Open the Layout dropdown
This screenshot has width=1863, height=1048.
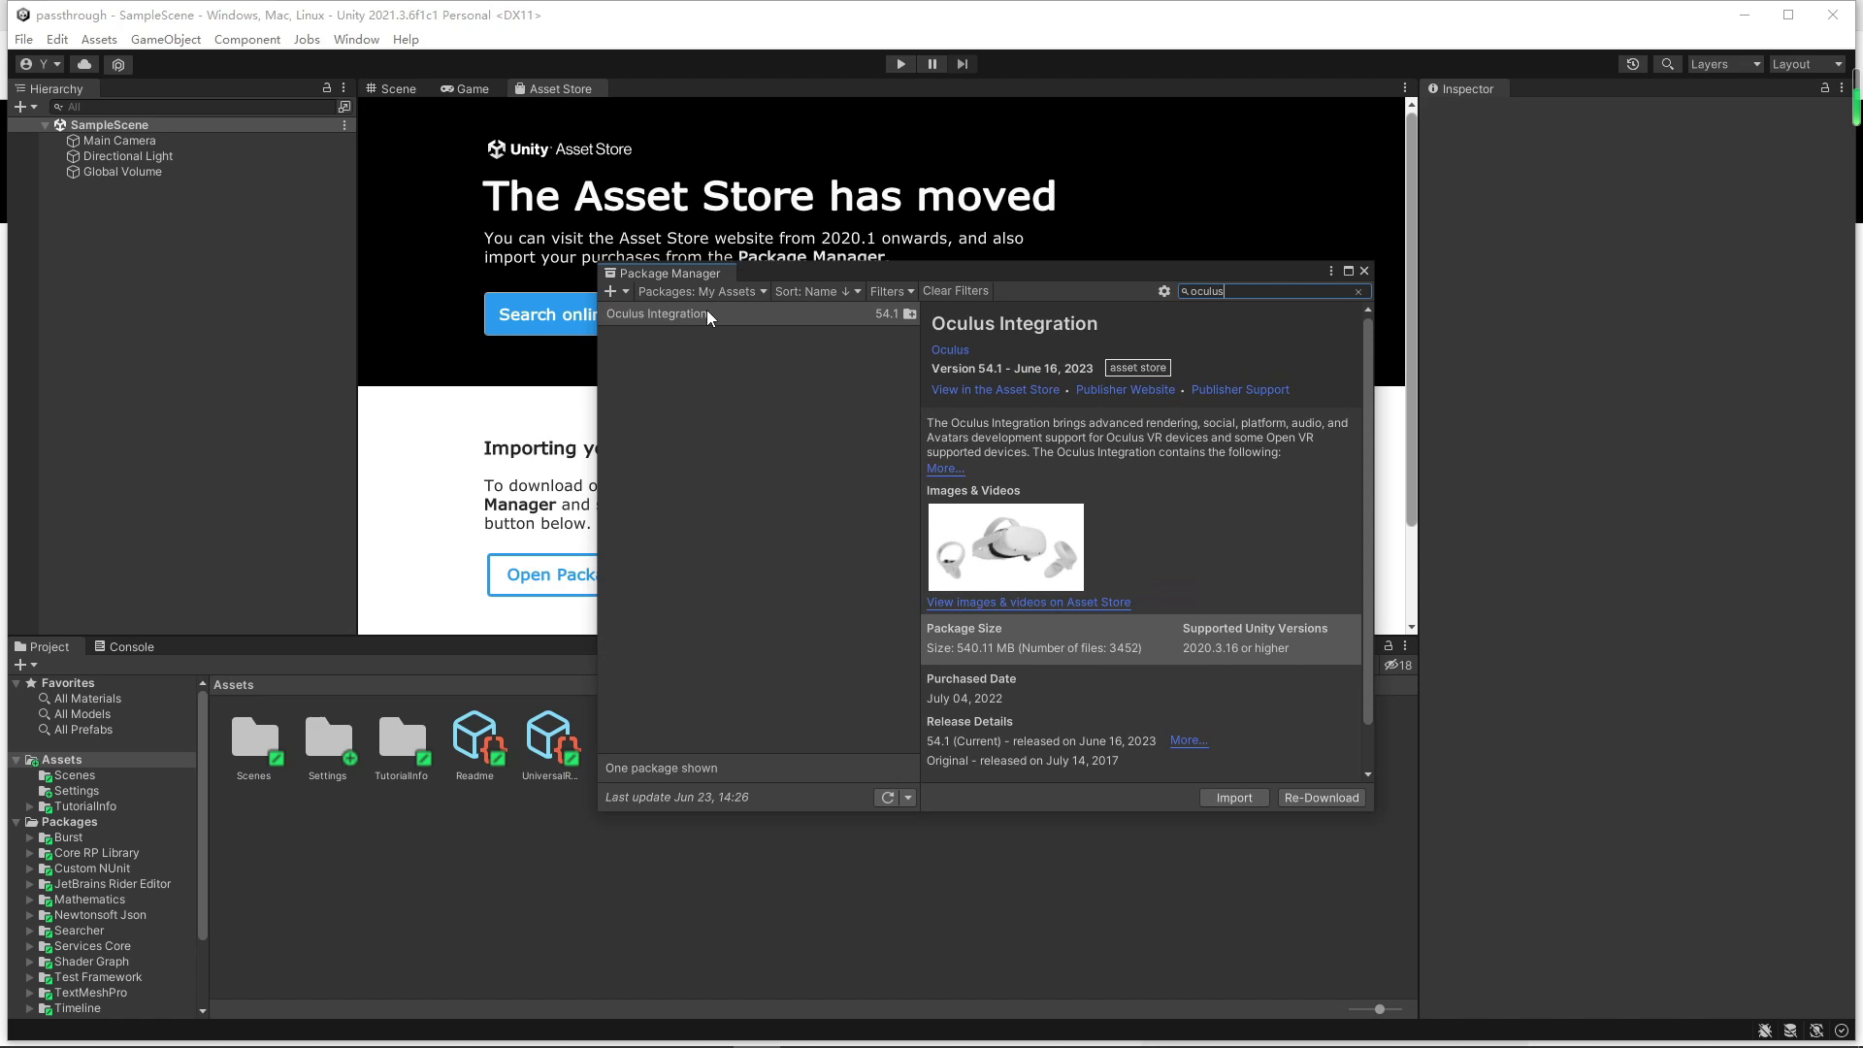[x=1807, y=64]
